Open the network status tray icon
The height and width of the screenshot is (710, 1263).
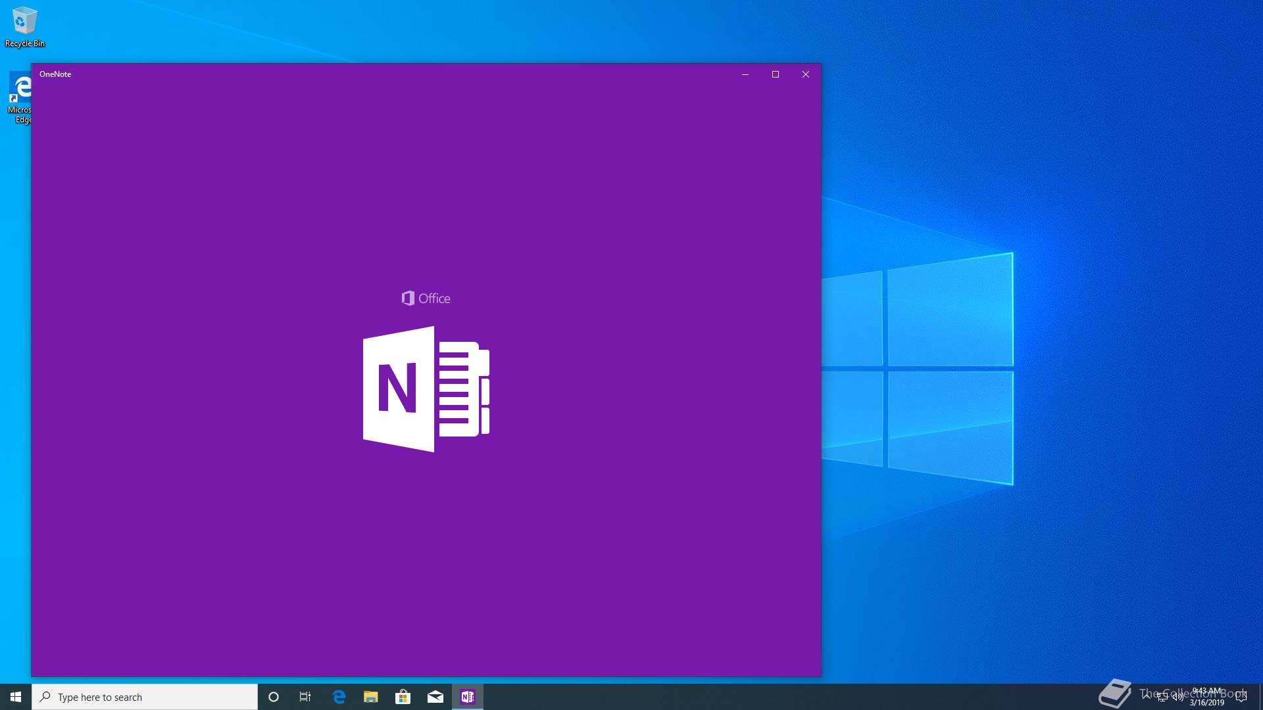click(x=1162, y=697)
